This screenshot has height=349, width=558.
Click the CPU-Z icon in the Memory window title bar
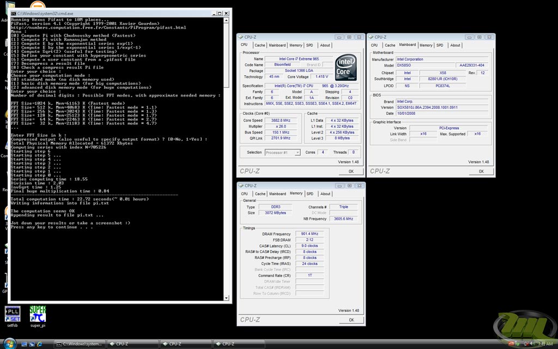tap(241, 185)
